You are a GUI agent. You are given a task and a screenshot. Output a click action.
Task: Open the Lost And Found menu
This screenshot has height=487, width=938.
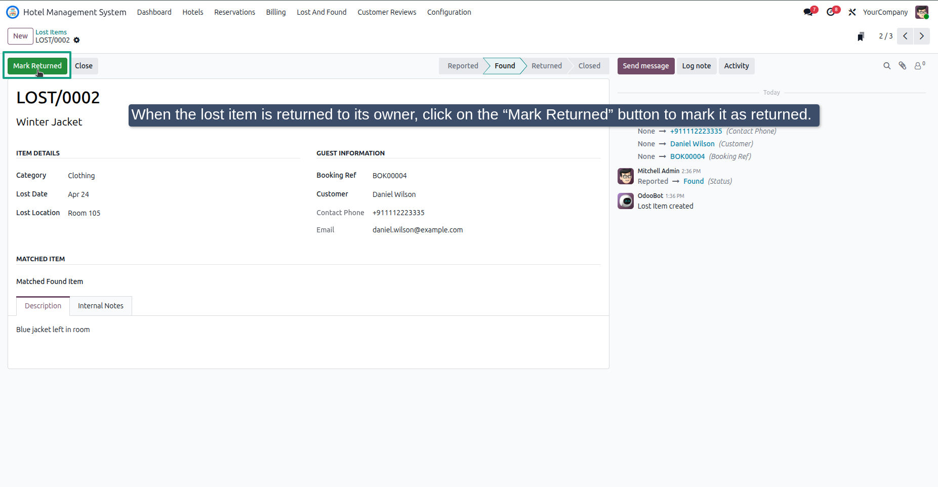(x=321, y=12)
